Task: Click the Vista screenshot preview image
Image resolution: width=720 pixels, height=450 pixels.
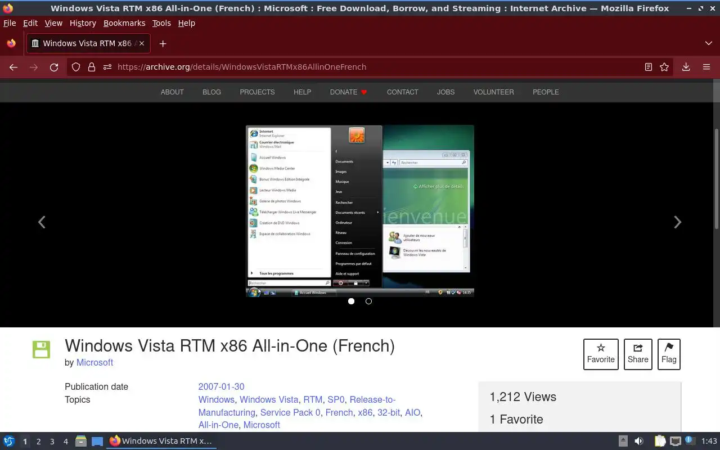Action: click(x=360, y=210)
